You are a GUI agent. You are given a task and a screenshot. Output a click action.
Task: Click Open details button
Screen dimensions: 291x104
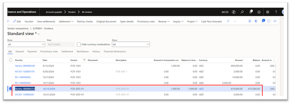[127, 22]
